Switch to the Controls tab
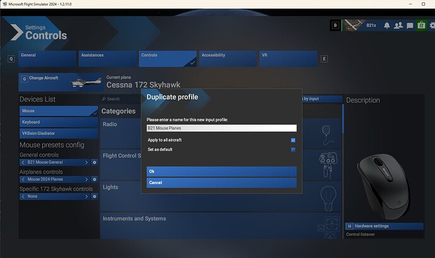 168,59
